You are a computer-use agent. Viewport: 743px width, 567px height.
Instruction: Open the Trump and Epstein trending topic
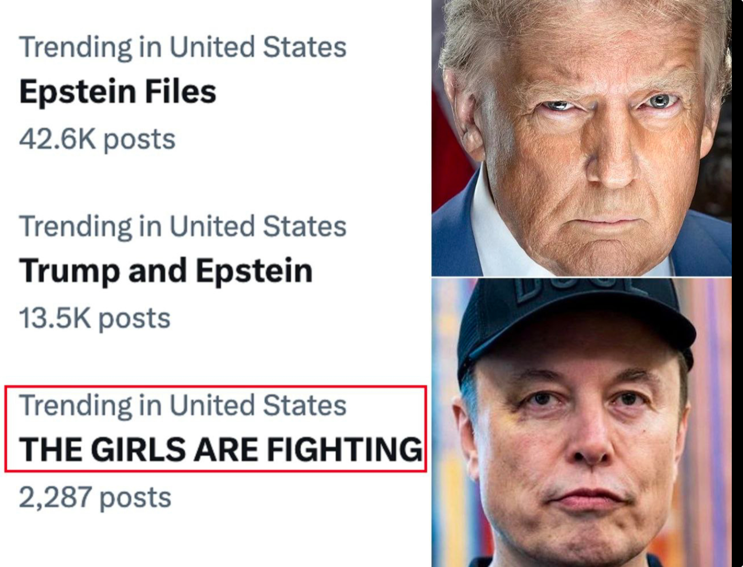(166, 271)
